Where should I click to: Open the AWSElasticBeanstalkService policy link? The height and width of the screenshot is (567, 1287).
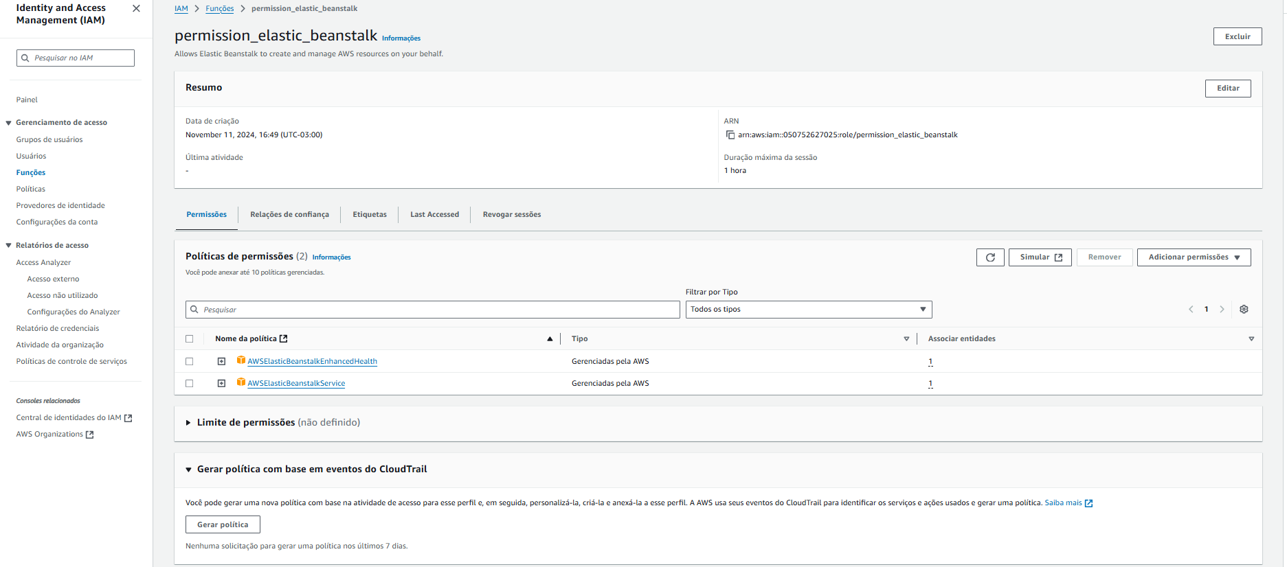coord(296,383)
